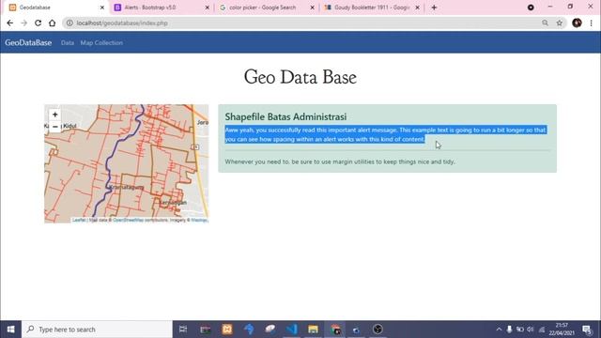Viewport: 601px width, 338px height.
Task: Open Chrome three-dot menu
Action: coord(592,23)
